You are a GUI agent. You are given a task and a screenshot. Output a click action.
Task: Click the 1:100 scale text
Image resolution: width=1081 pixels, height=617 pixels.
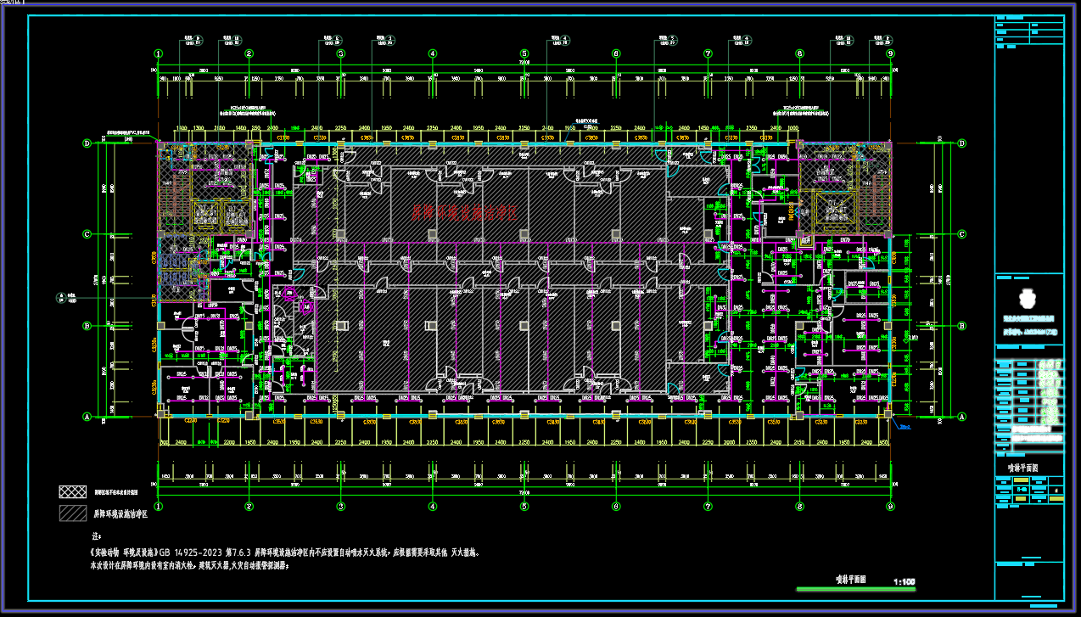pos(904,582)
